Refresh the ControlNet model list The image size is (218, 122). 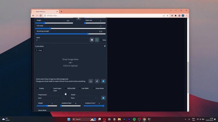point(103,98)
